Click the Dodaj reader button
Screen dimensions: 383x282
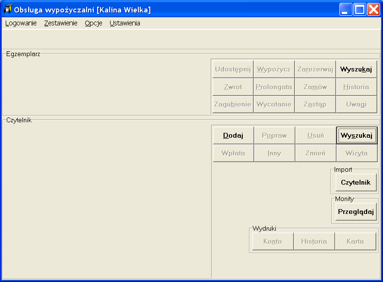(233, 135)
